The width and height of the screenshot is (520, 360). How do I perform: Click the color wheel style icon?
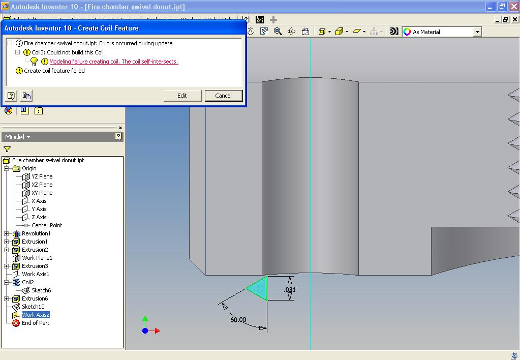[x=407, y=32]
